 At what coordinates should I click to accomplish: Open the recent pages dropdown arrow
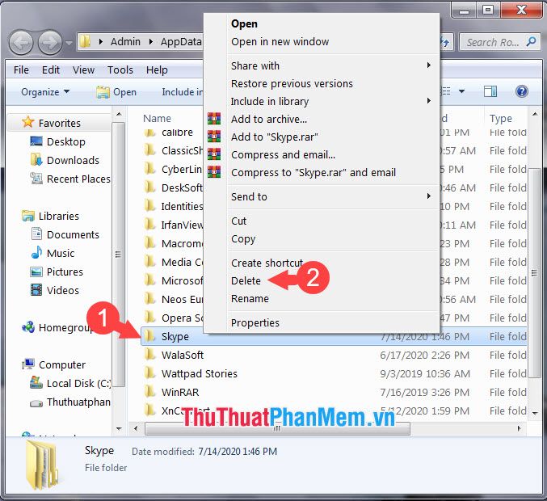pyautogui.click(x=69, y=43)
